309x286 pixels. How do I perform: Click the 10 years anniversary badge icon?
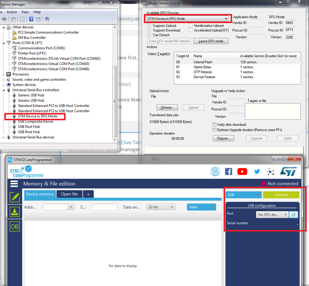tap(215, 172)
